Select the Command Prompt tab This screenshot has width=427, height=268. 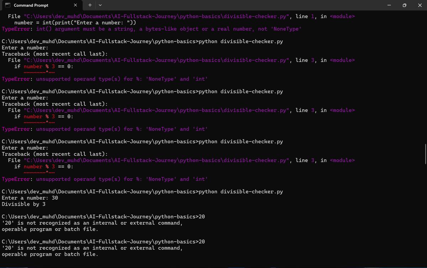(39, 5)
